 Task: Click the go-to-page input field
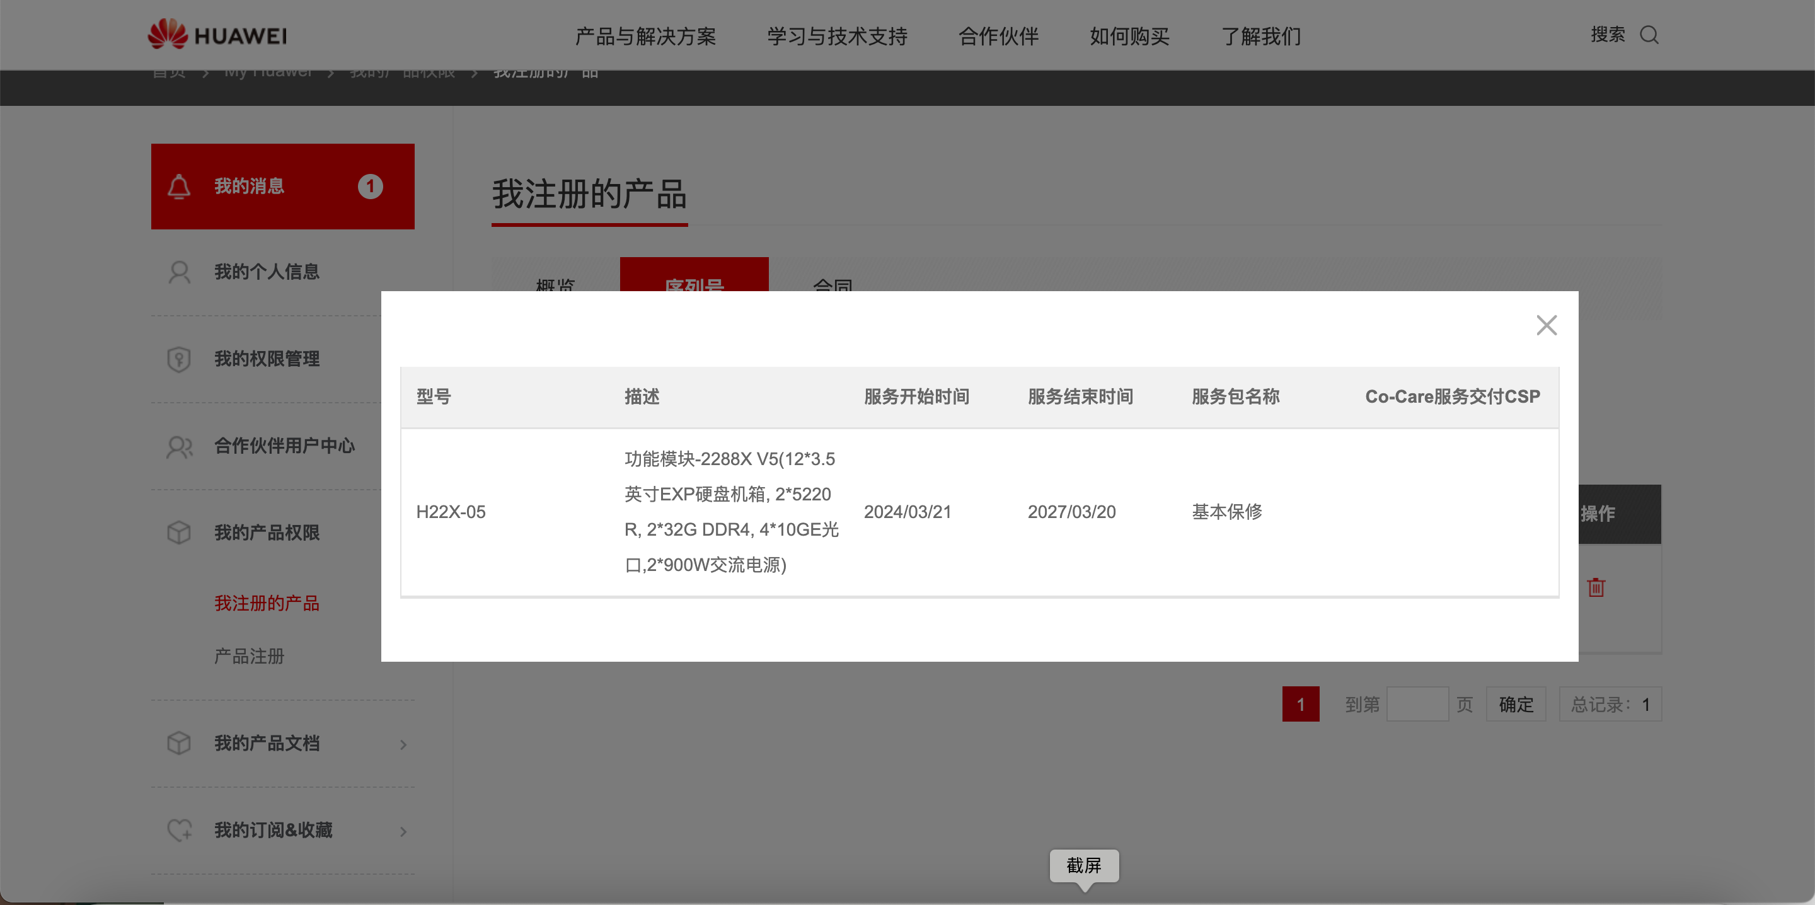pyautogui.click(x=1417, y=704)
